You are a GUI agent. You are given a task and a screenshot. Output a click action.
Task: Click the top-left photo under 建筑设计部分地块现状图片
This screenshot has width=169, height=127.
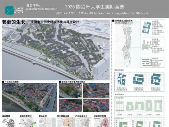[70, 91]
